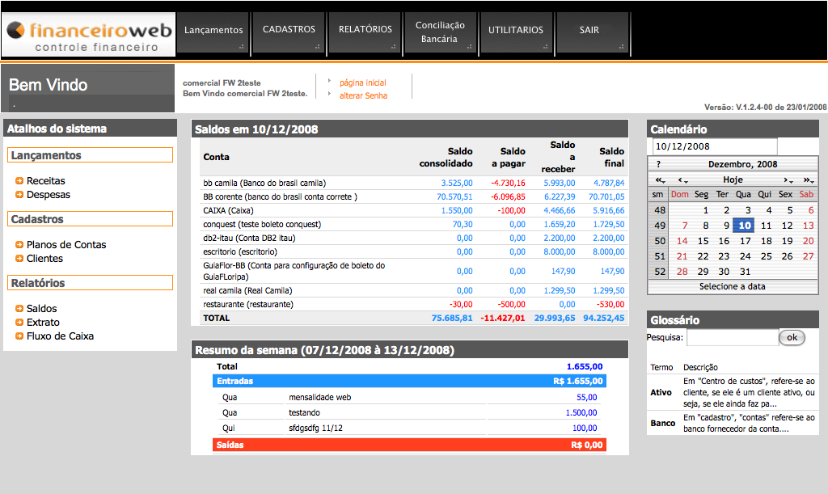Open Extrato report shortcut
This screenshot has width=828, height=494.
[44, 322]
